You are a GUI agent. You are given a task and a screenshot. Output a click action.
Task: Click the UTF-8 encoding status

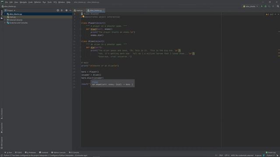coord(227,155)
